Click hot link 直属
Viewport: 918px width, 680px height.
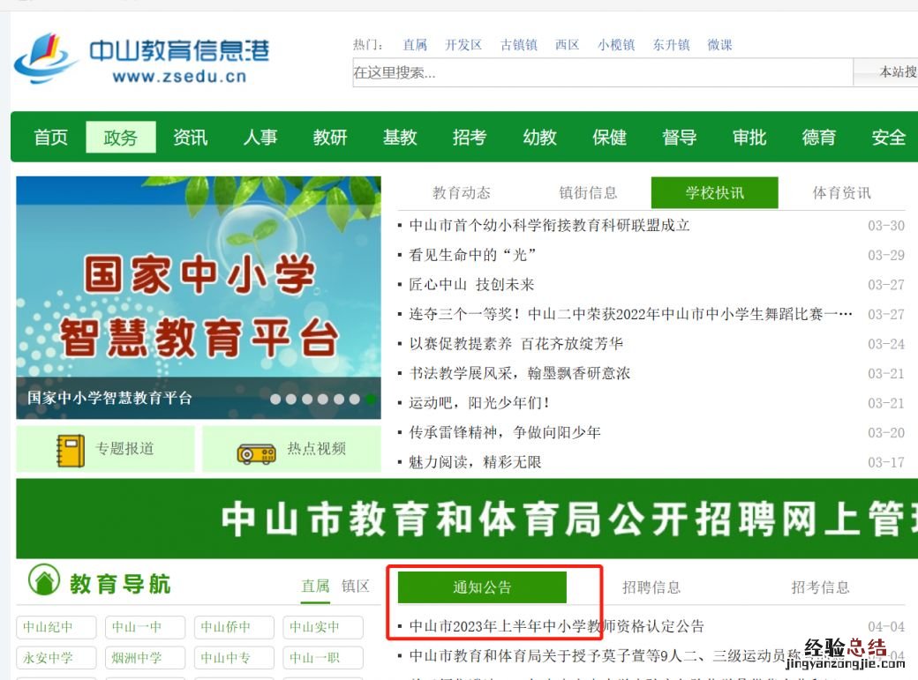[x=415, y=45]
